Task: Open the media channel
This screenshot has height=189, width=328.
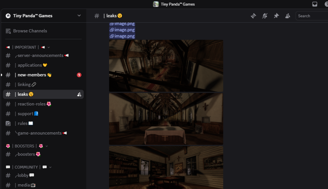Action: (x=43, y=185)
